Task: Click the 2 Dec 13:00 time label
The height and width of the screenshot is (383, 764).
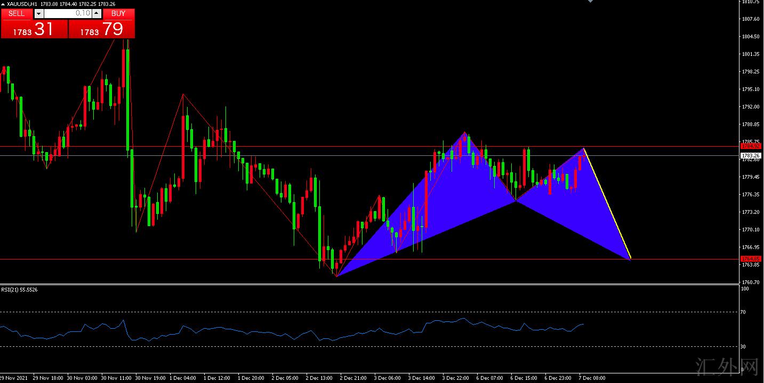Action: click(320, 378)
